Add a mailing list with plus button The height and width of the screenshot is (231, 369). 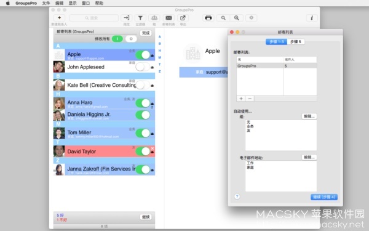tap(240, 99)
